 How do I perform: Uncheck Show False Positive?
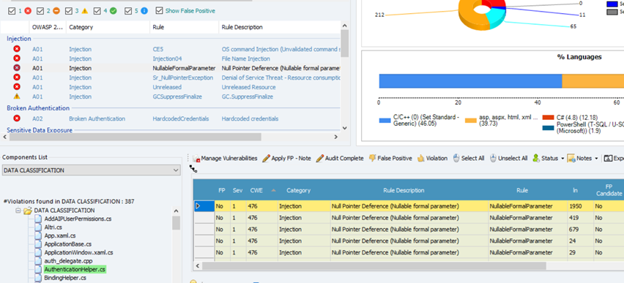[x=159, y=11]
